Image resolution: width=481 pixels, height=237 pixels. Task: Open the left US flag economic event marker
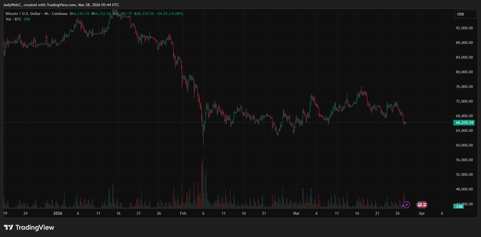[x=420, y=205]
